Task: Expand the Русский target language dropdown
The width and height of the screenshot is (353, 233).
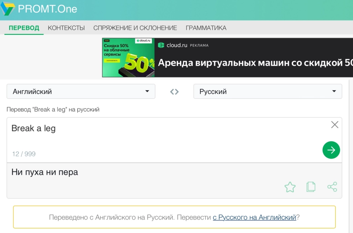Action: point(268,91)
